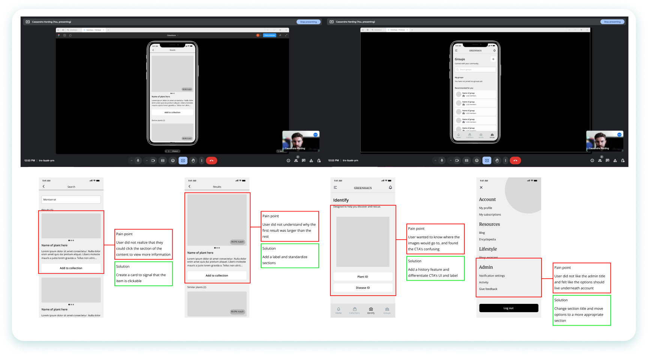
Task: Select the Identify tab in Identify wireframe
Action: [371, 311]
